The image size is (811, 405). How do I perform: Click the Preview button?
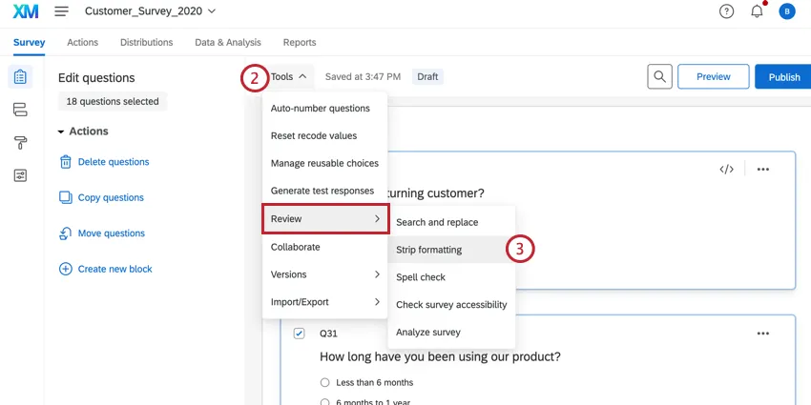713,77
